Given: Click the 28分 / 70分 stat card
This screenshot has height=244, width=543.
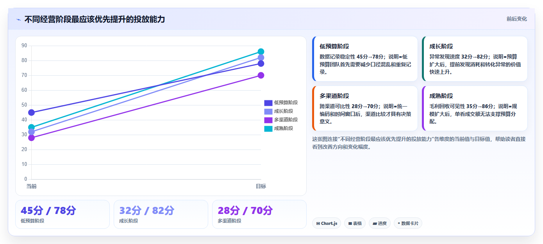Looking at the screenshot, I should pos(259,214).
